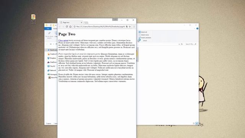Select the Page two browser tab
245x138 pixels.
(71, 23)
